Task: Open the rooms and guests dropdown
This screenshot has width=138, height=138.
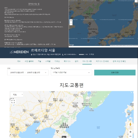Action: click(x=71, y=73)
